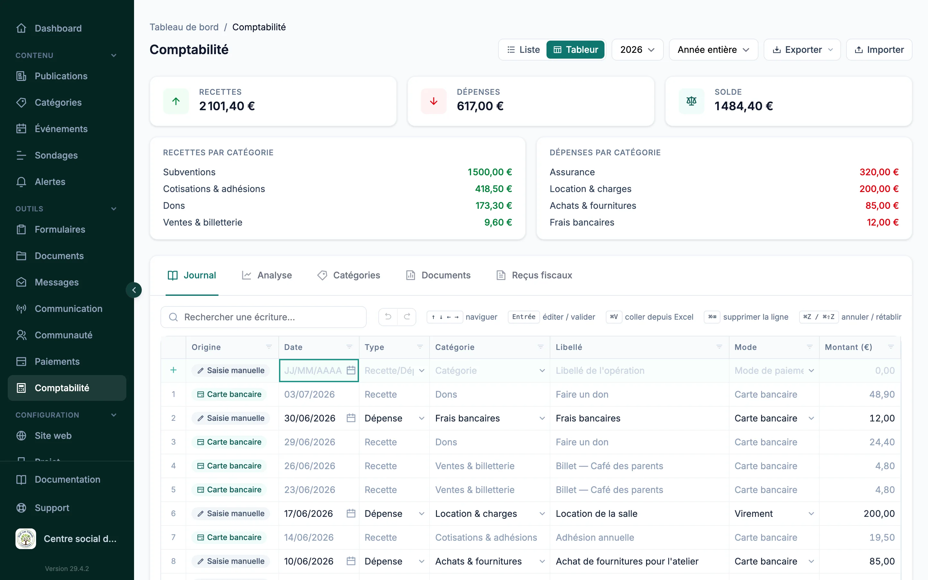
Task: Select Comptabilité in the sidebar
Action: 67,388
